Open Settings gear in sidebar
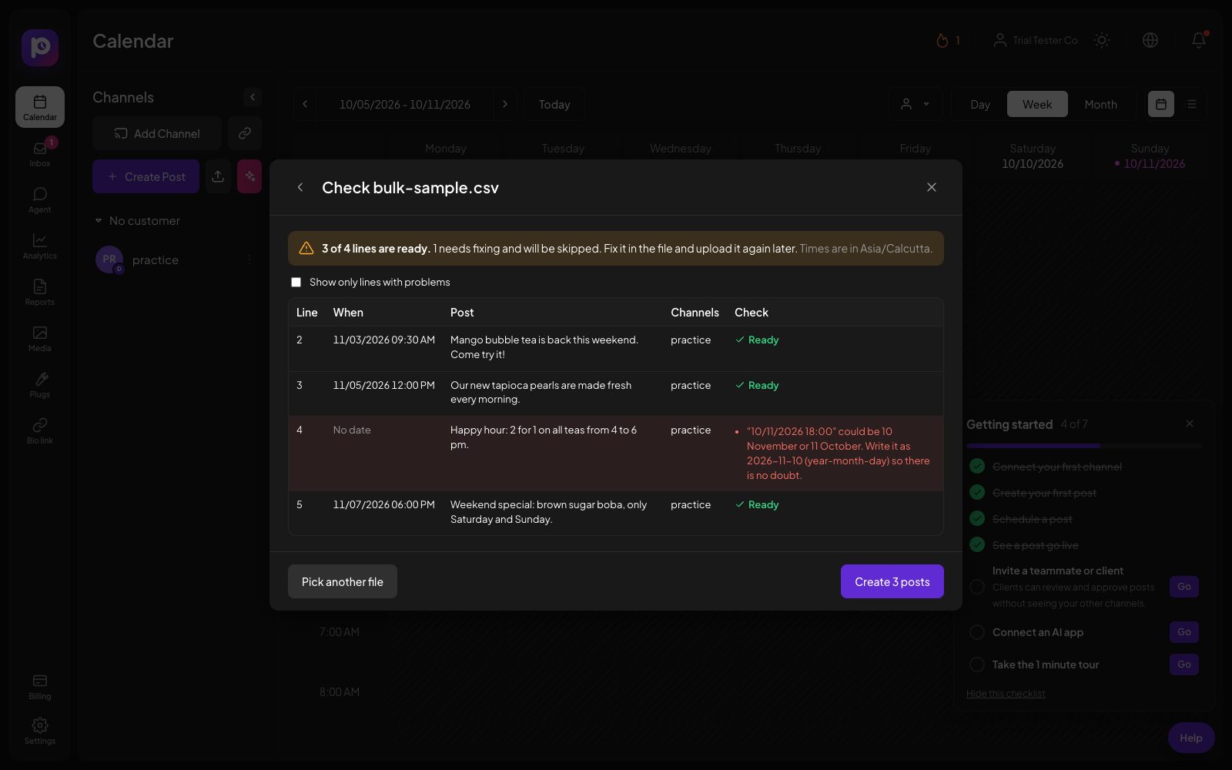This screenshot has height=770, width=1232. [40, 731]
